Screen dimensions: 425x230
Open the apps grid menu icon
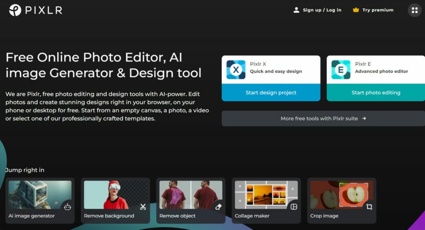(415, 10)
